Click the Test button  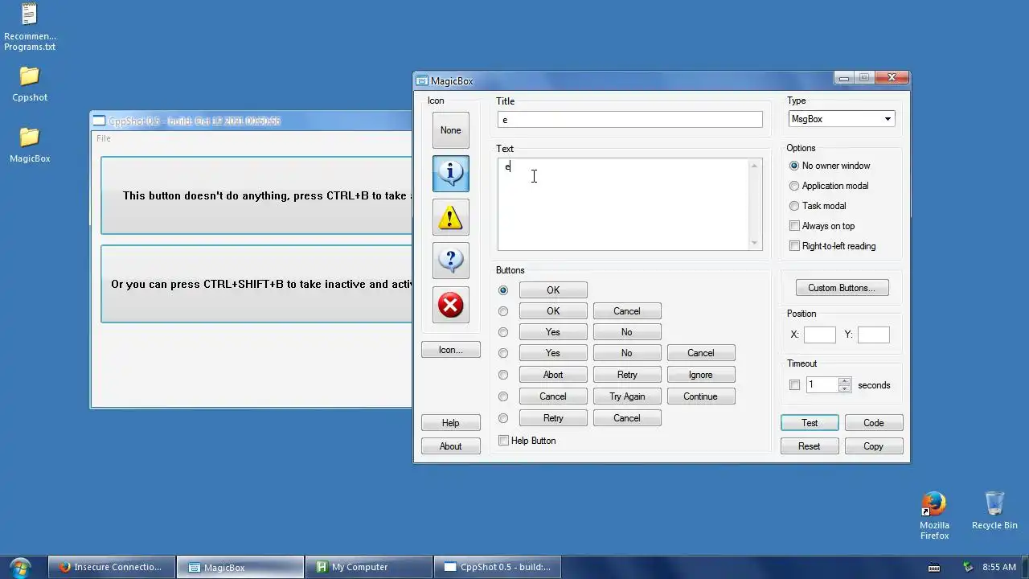click(810, 423)
